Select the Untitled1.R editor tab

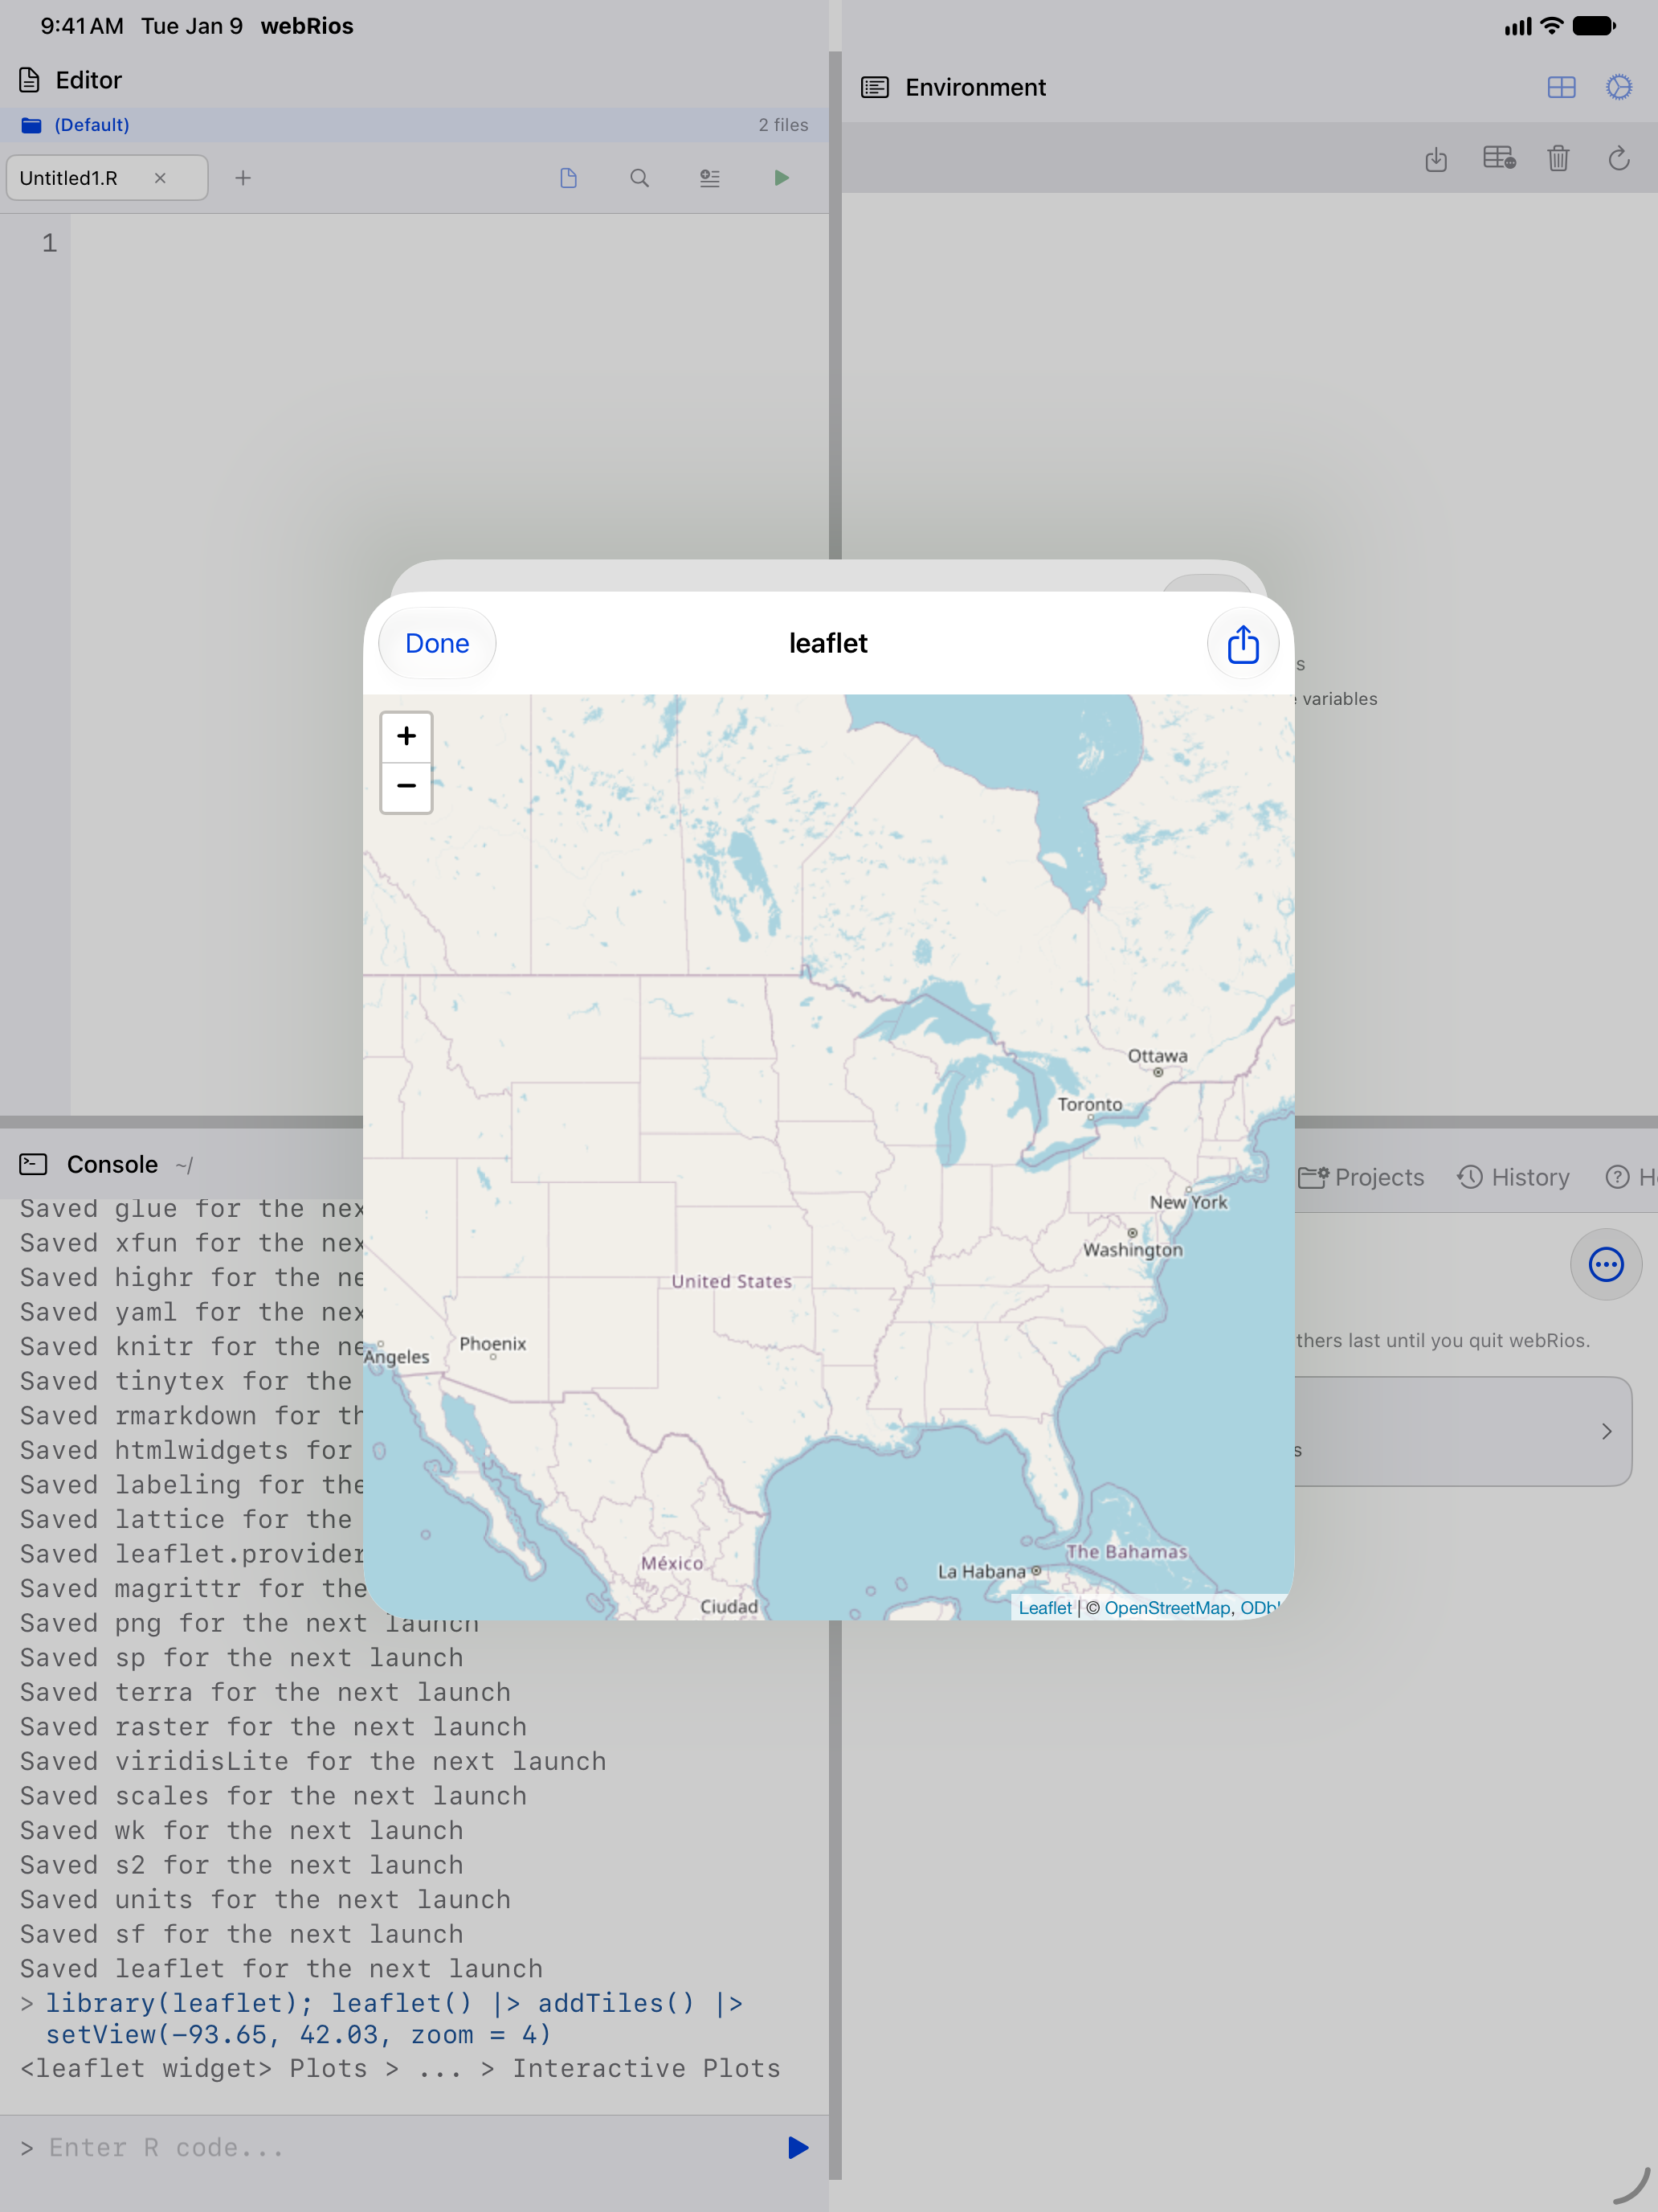[107, 178]
